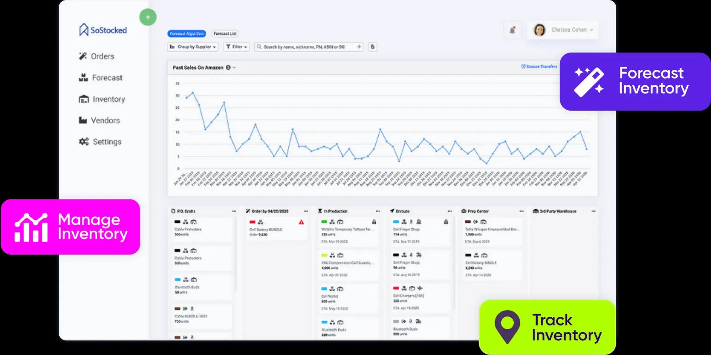Open the Group by Supplier dropdown

[x=193, y=47]
